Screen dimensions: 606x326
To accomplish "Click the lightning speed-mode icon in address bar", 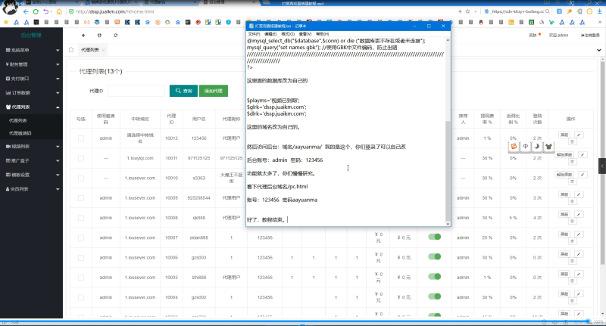I will pyautogui.click(x=460, y=11).
